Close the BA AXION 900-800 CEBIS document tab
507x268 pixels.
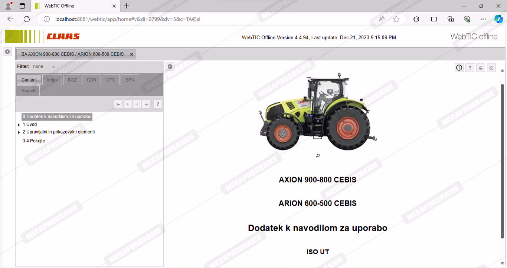click(131, 54)
